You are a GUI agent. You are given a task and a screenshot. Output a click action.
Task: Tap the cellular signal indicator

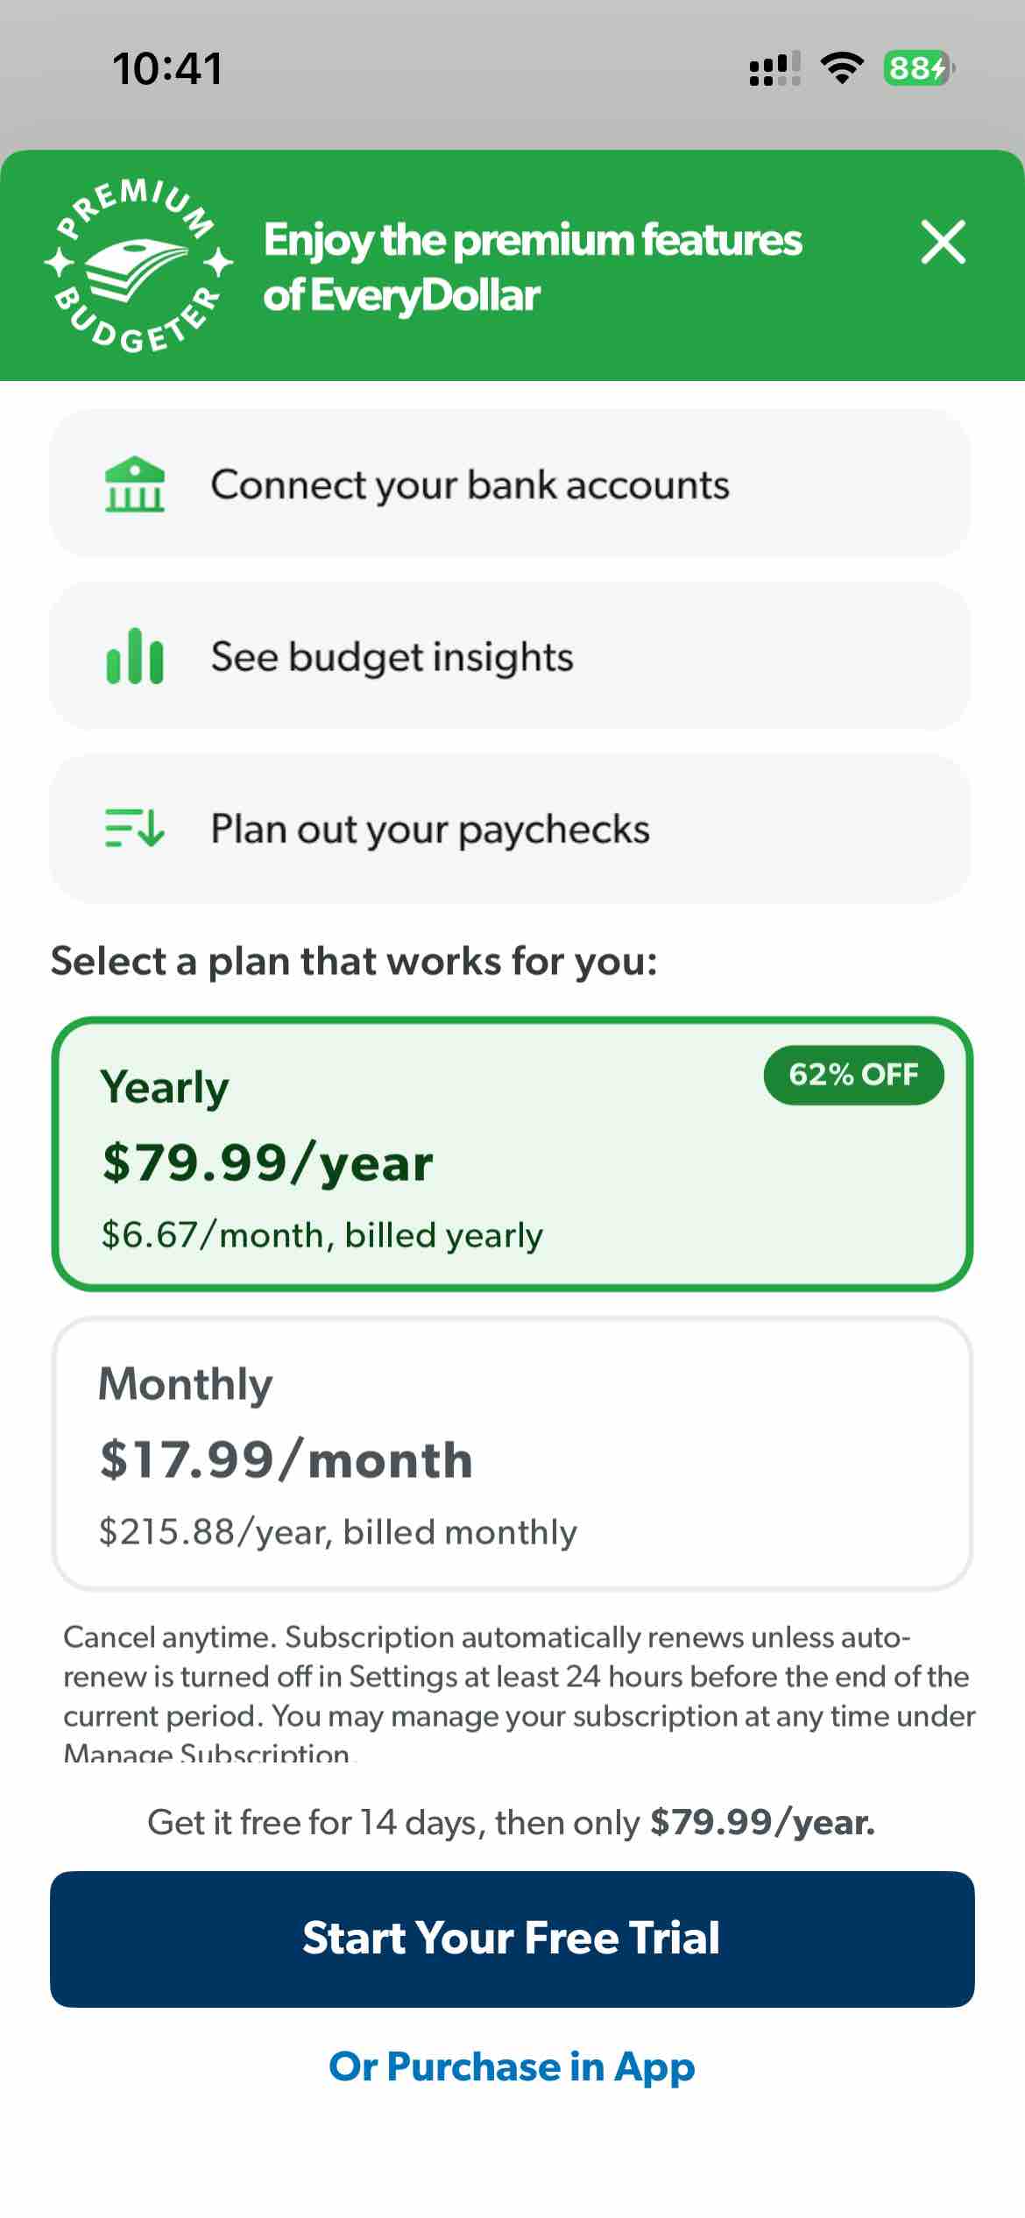[x=774, y=69]
